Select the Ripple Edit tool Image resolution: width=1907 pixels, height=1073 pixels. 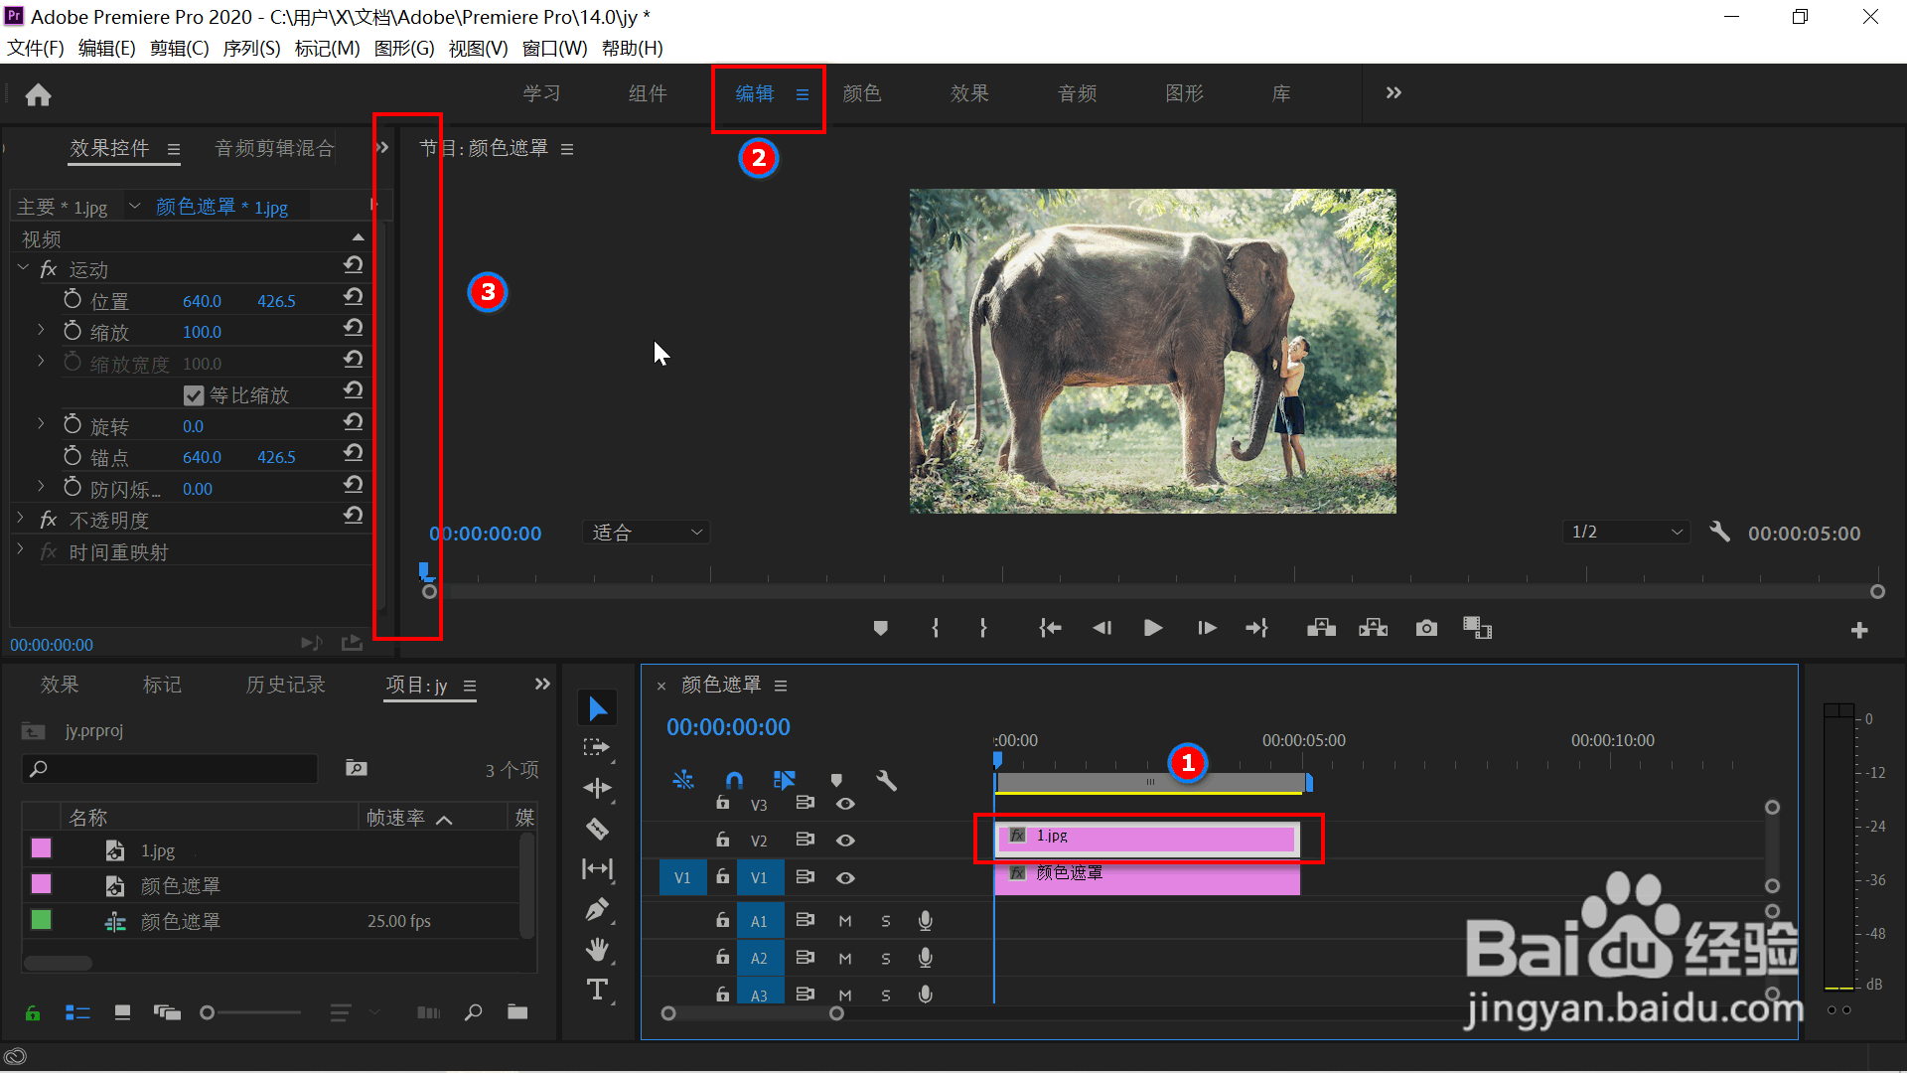click(597, 788)
